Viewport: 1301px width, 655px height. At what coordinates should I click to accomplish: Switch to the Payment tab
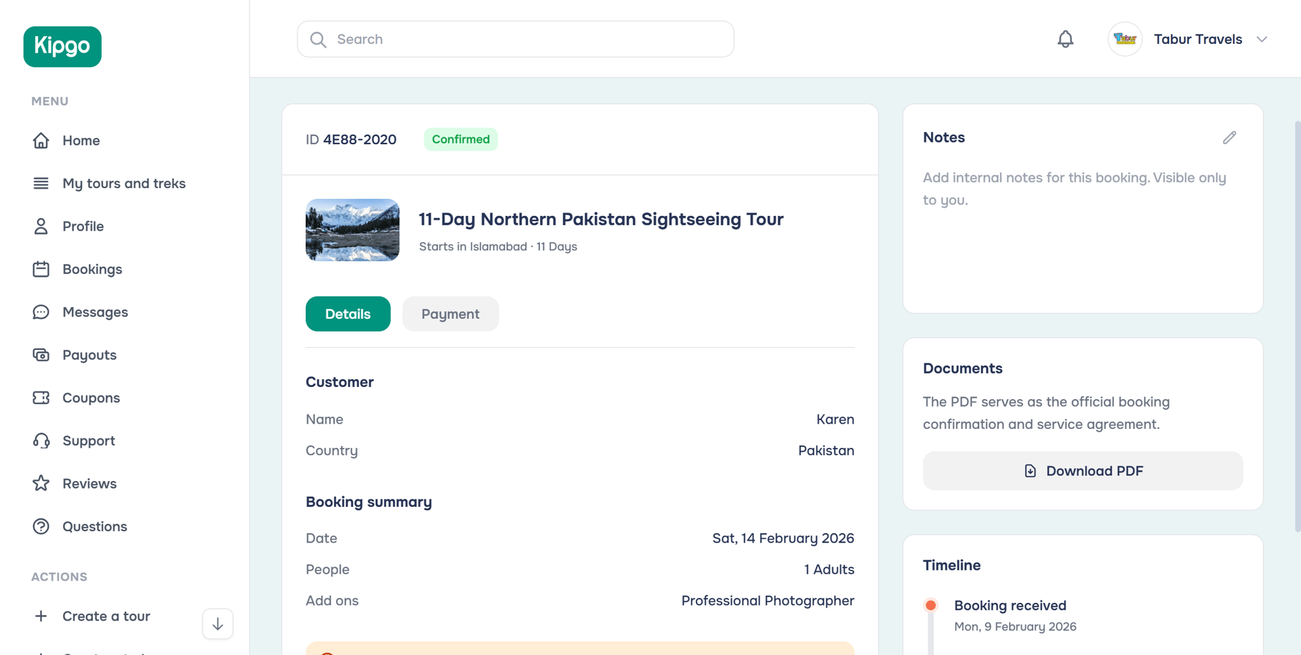(x=450, y=314)
